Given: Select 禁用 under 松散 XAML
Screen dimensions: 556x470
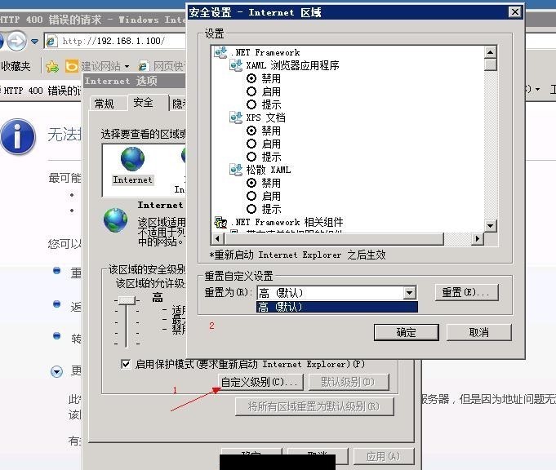Looking at the screenshot, I should click(x=251, y=183).
